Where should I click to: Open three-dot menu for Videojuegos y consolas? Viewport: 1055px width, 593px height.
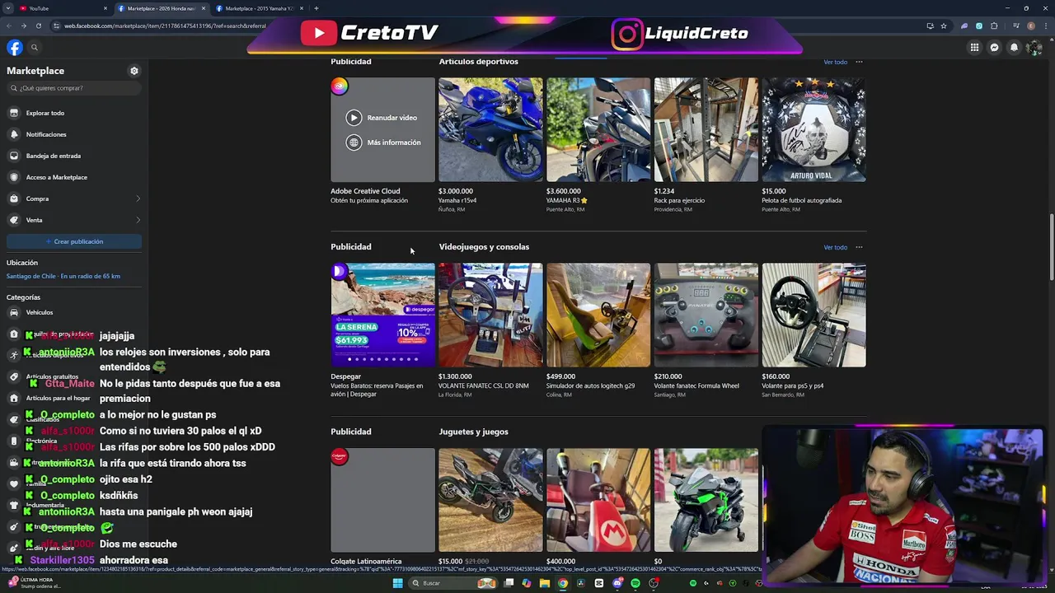(x=859, y=247)
